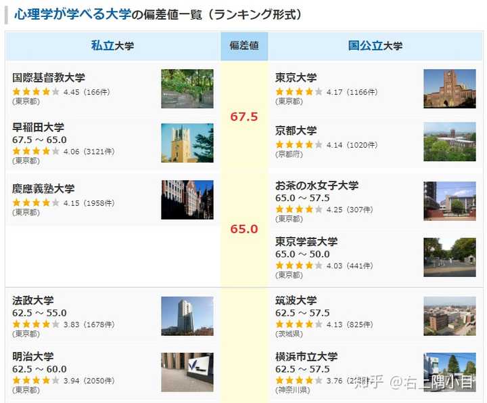487x403 pixels.
Task: Click the star rating for 慶應義塾大学
Action: point(36,203)
